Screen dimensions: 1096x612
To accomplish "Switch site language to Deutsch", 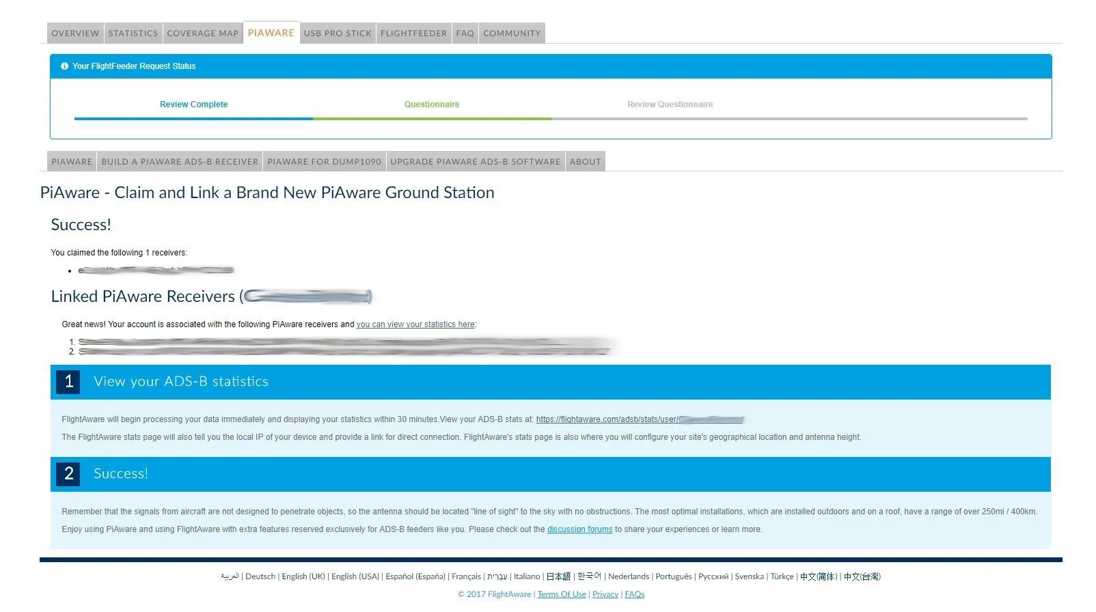I will click(x=260, y=576).
